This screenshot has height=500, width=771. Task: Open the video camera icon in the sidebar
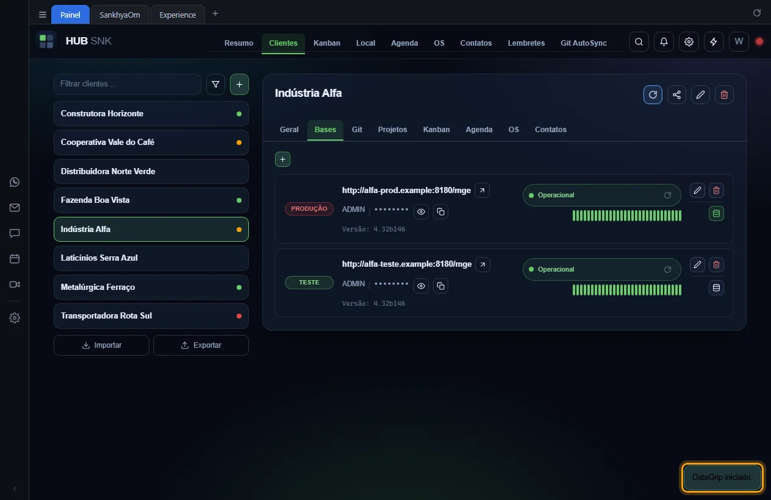tap(15, 284)
